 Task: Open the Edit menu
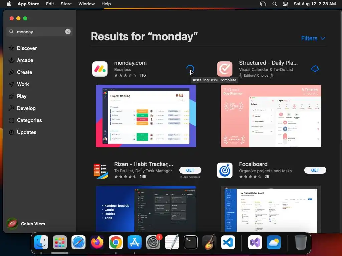pyautogui.click(x=50, y=4)
